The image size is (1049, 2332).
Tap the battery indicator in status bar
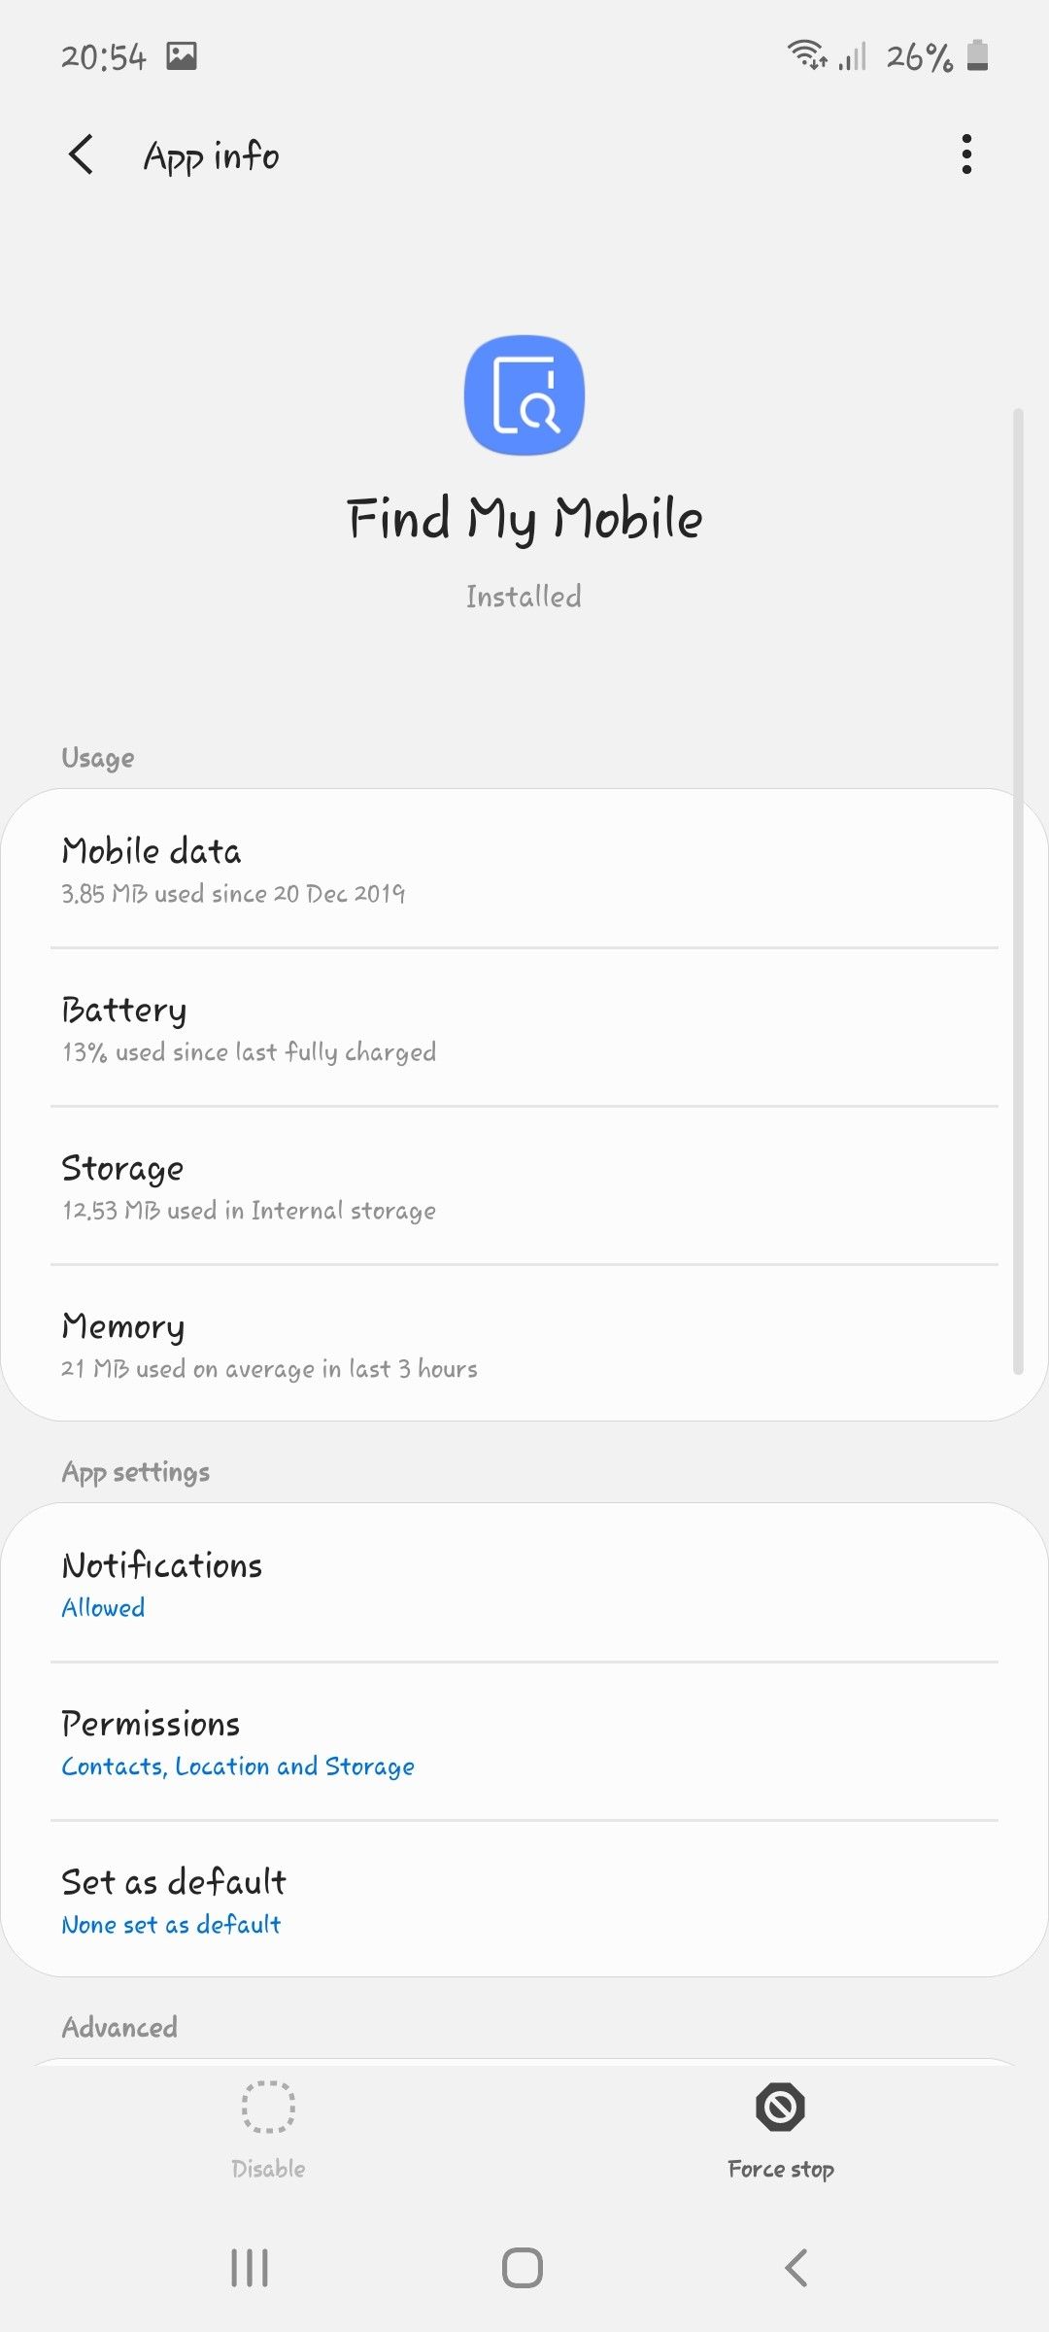[978, 56]
